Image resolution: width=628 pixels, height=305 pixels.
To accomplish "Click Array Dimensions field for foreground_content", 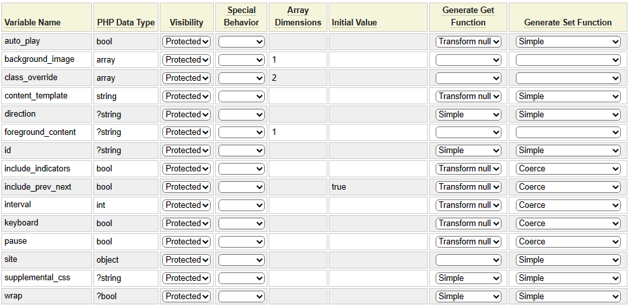I will (298, 132).
